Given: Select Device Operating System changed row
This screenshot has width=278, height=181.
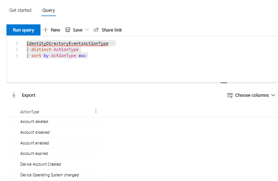Looking at the screenshot, I should coord(49,175).
